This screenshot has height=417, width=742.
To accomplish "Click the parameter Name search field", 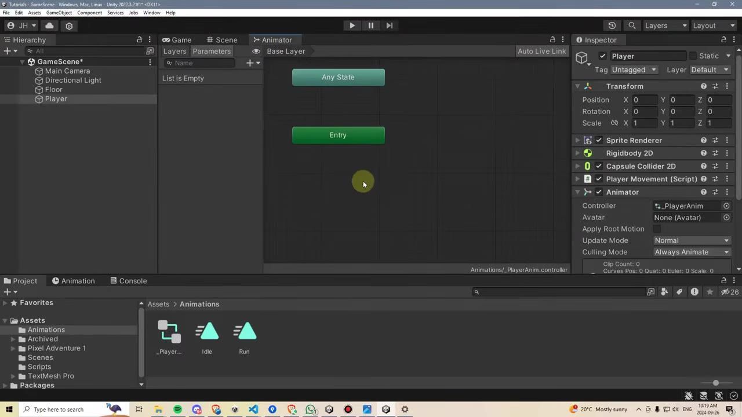I will coord(201,63).
